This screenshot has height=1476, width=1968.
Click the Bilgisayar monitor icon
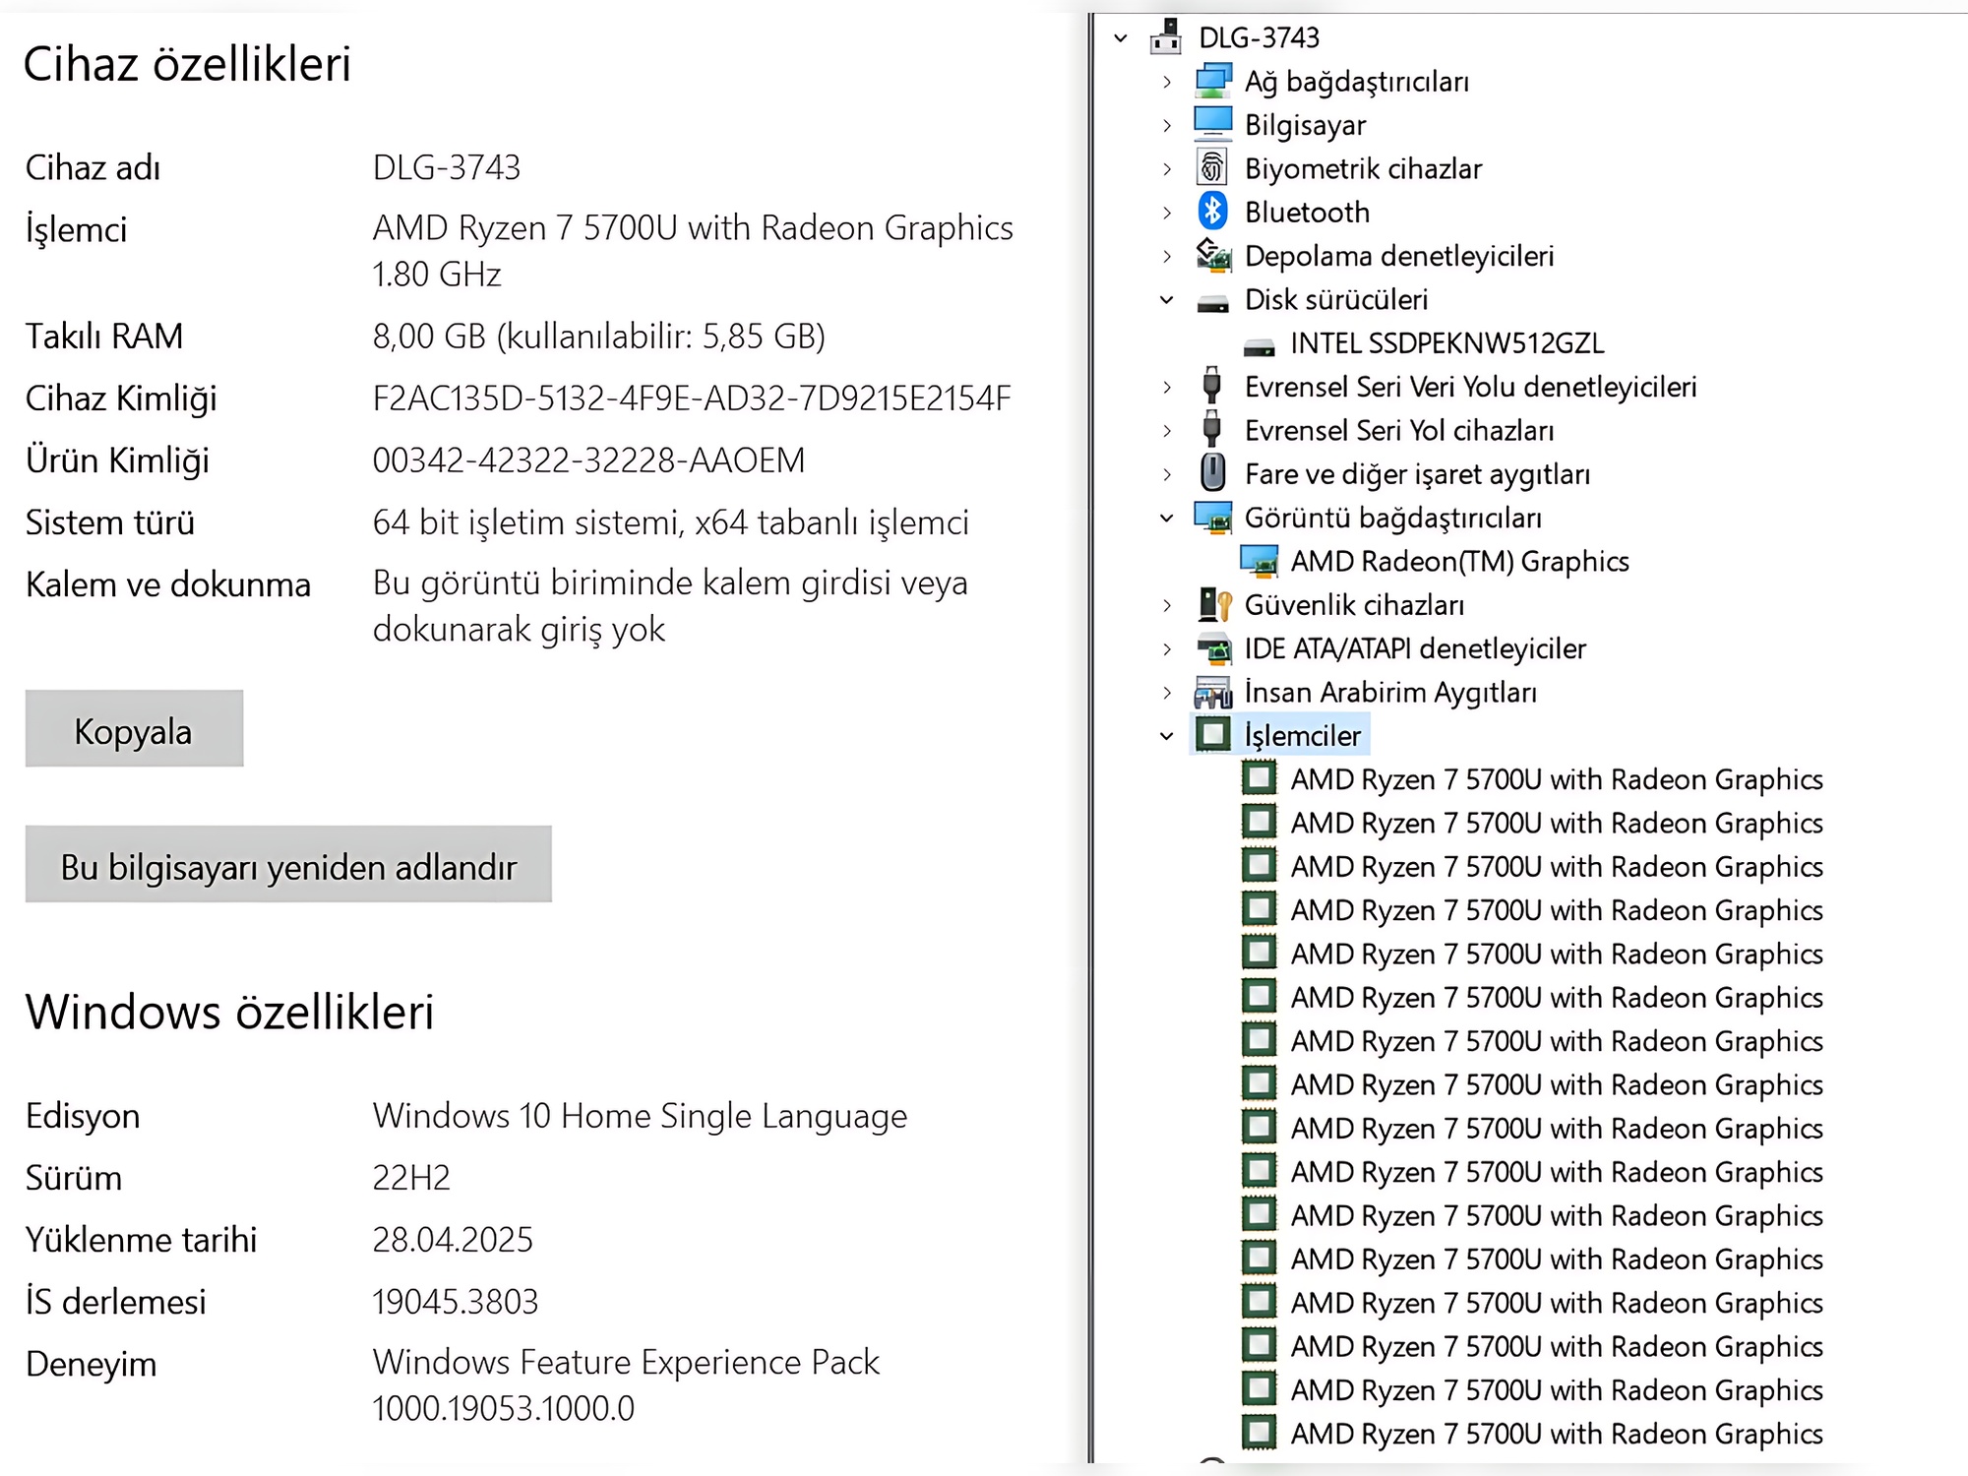(1213, 124)
